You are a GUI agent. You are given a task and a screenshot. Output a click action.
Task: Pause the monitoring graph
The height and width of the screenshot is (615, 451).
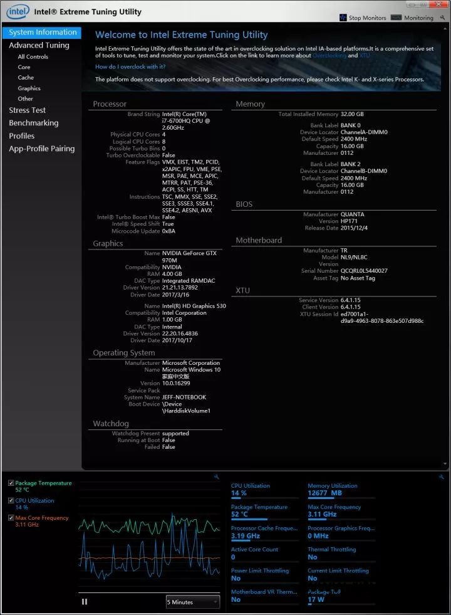click(84, 601)
